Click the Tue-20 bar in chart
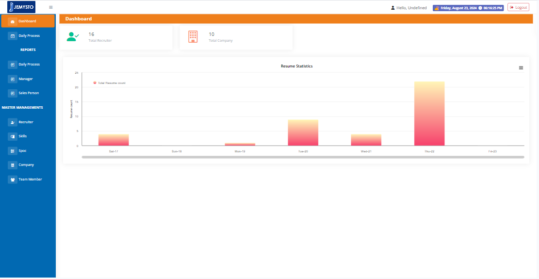The height and width of the screenshot is (279, 539). 303,133
